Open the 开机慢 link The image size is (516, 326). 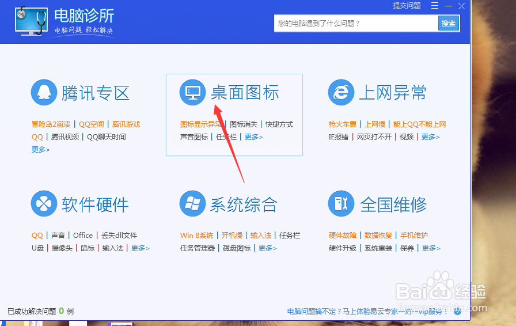[x=232, y=236]
